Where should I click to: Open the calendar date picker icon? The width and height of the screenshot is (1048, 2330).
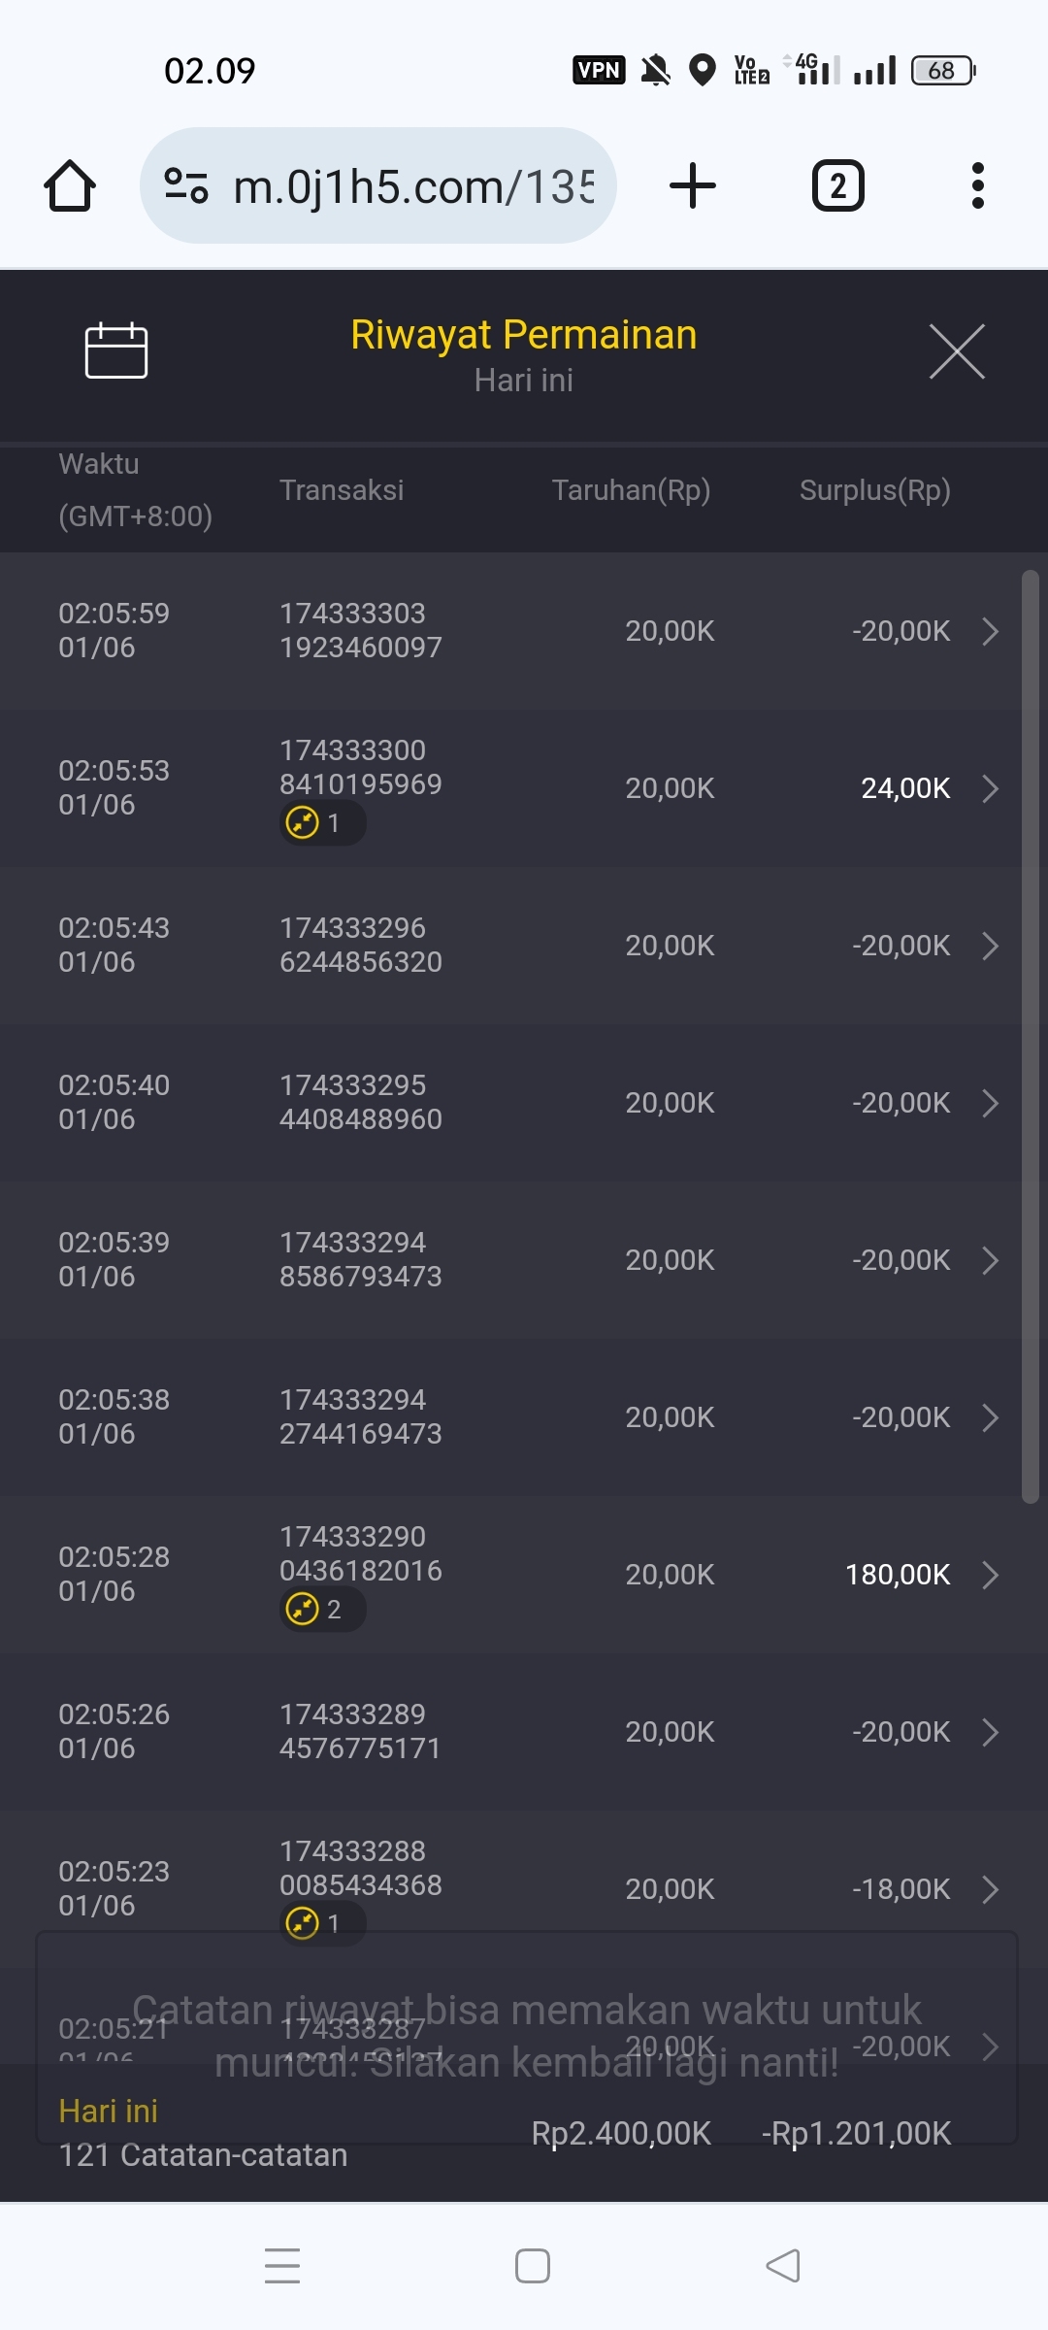116,349
